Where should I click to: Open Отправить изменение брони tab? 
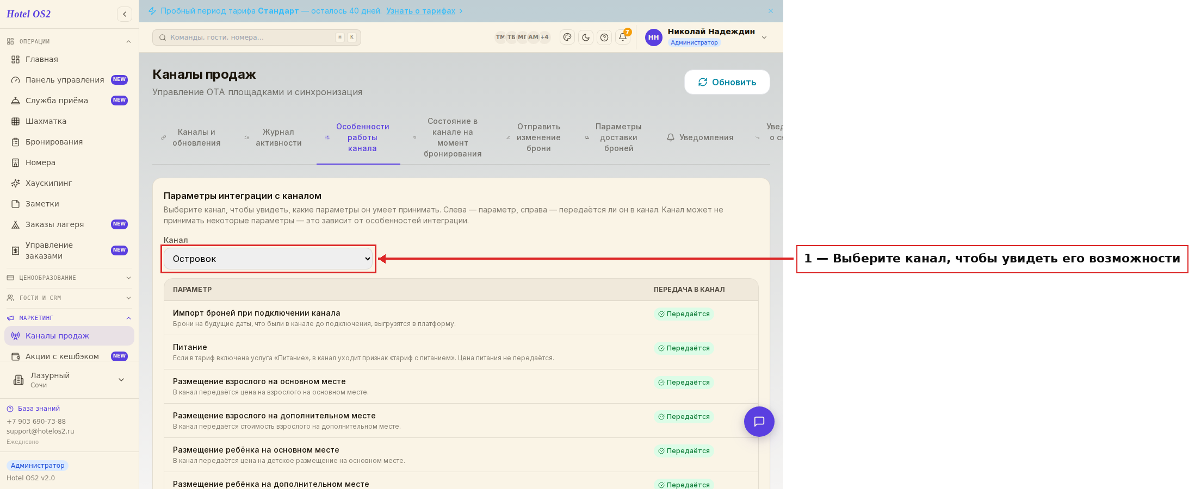534,137
